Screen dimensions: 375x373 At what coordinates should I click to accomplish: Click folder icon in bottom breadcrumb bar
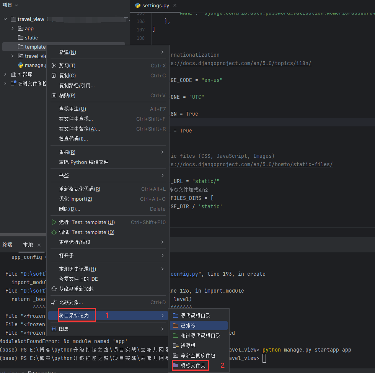pyautogui.click(x=31, y=371)
